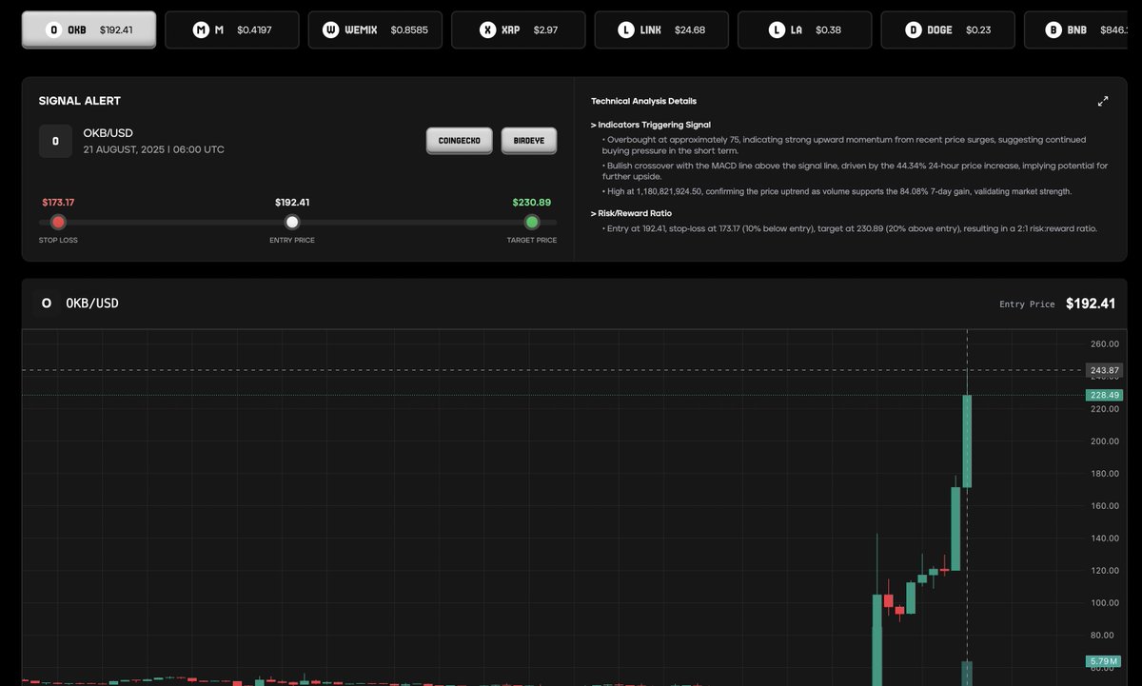Click the $230.89 target price value
The image size is (1142, 686).
[x=532, y=203]
